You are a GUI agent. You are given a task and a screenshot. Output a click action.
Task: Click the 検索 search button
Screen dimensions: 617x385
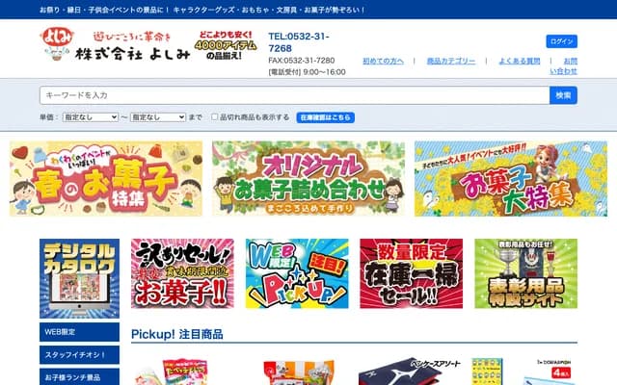[x=563, y=95]
